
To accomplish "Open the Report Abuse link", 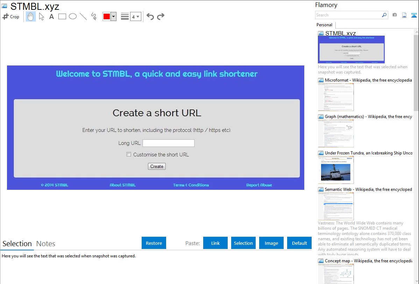I will click(x=259, y=185).
